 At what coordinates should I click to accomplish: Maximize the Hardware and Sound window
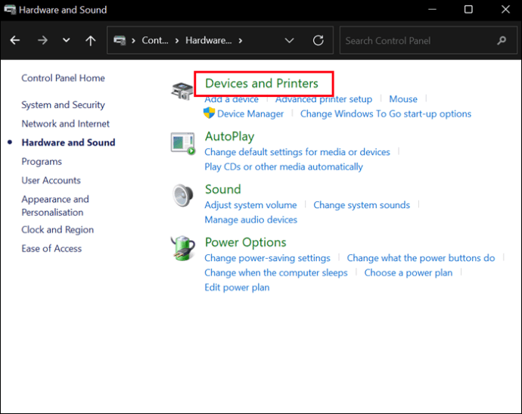coord(468,10)
